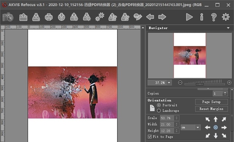Open batch processing with the double gears icon
Screen dimensions: 234x142
coord(100,17)
